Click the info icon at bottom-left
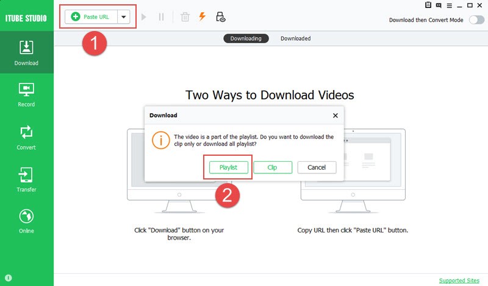 click(x=9, y=279)
